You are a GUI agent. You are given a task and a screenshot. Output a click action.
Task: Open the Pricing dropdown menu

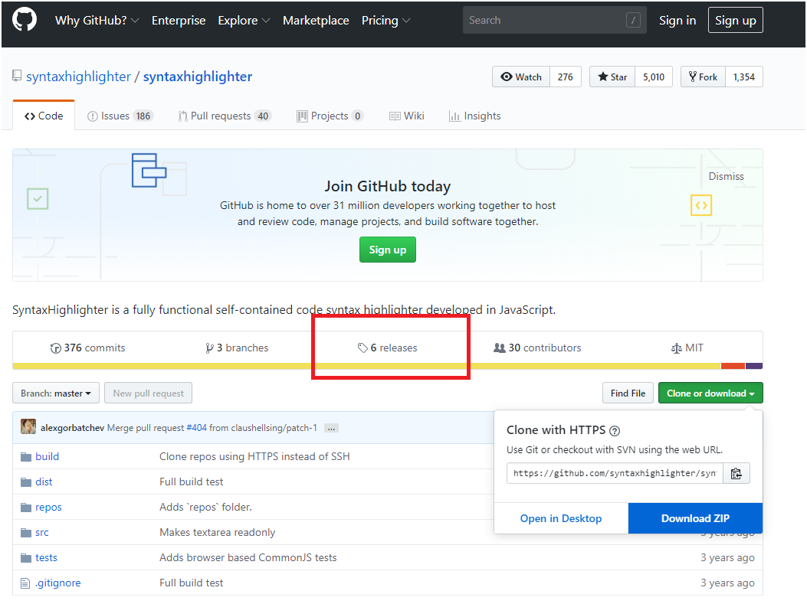coord(385,20)
